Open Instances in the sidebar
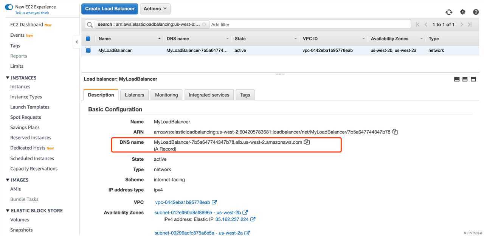Screen dimensions: 484x236 point(20,87)
